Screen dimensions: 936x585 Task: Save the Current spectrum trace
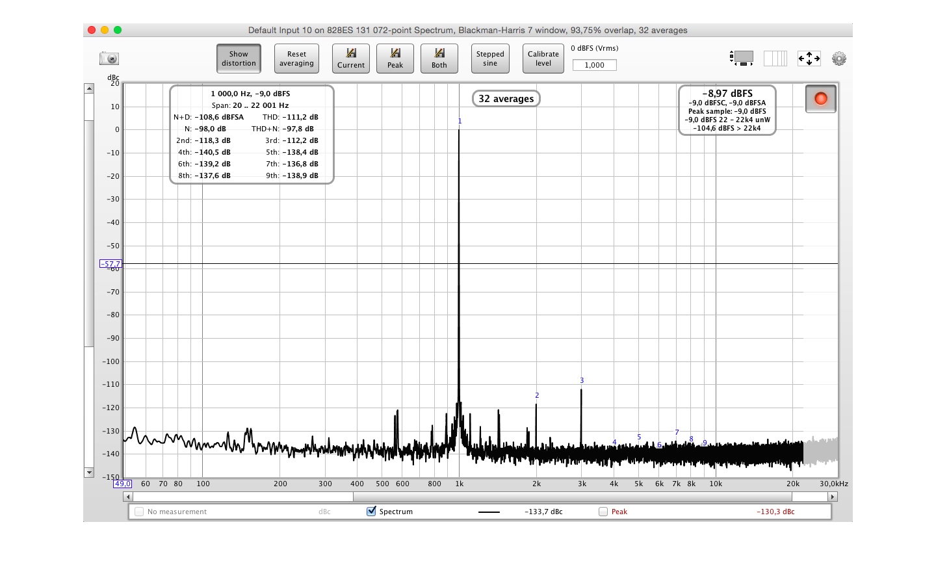pyautogui.click(x=351, y=58)
